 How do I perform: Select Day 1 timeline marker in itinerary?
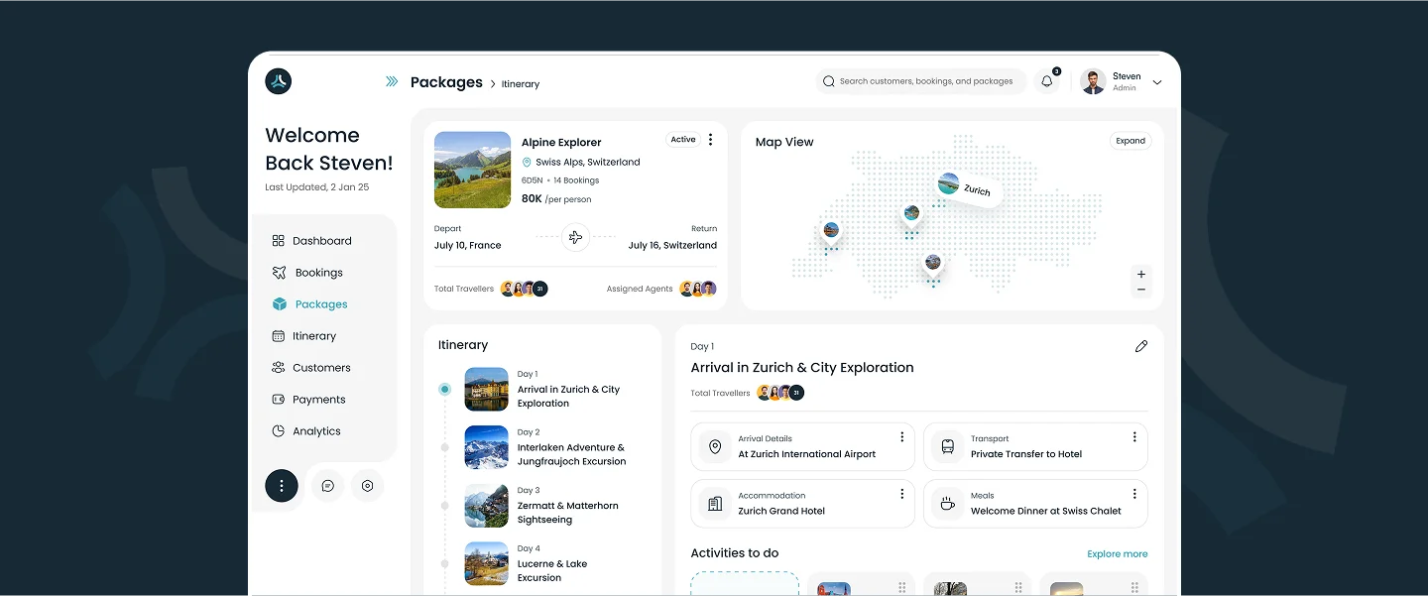pyautogui.click(x=445, y=390)
